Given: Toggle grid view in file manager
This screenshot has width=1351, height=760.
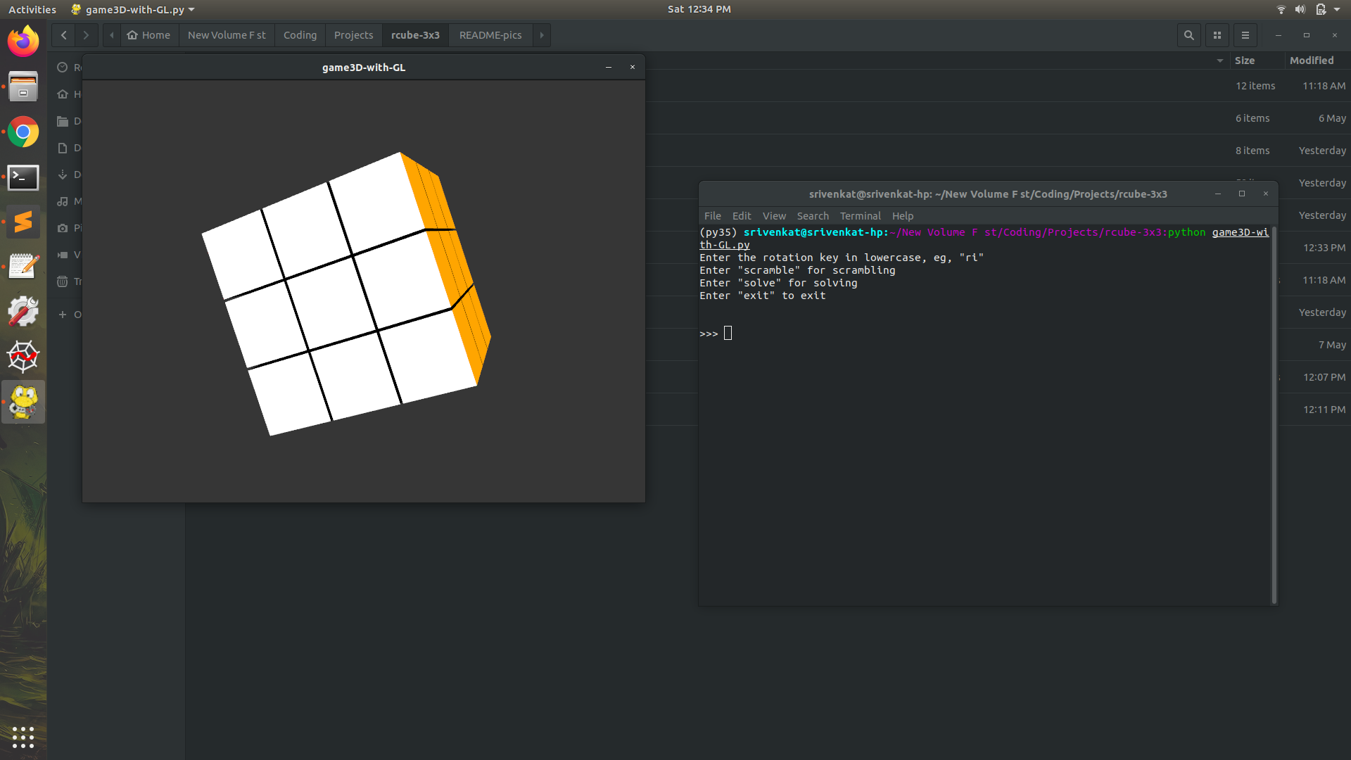Looking at the screenshot, I should coord(1217,35).
